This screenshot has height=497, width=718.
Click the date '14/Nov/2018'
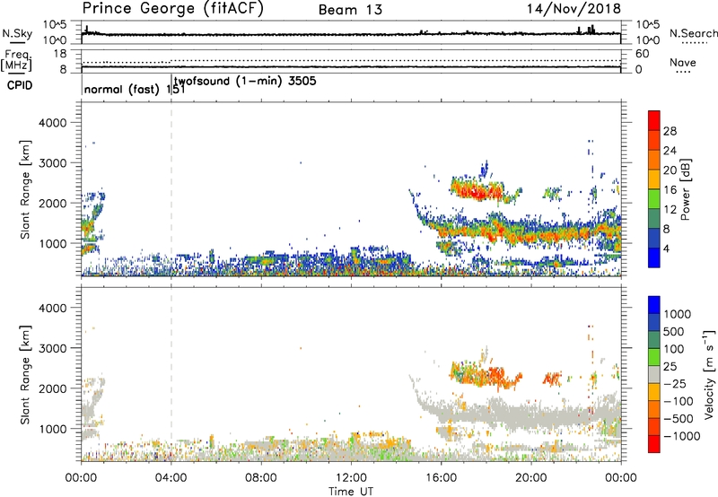pos(574,9)
